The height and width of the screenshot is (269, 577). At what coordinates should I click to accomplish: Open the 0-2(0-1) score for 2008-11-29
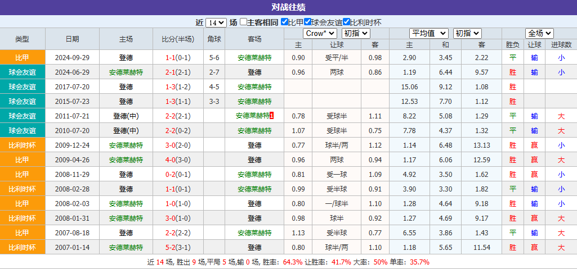pyautogui.click(x=178, y=174)
